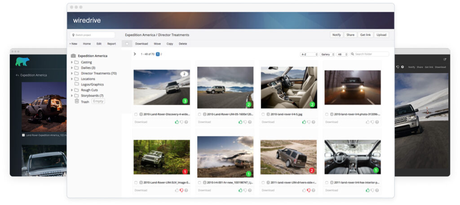Click the Switch project field

pos(92,35)
